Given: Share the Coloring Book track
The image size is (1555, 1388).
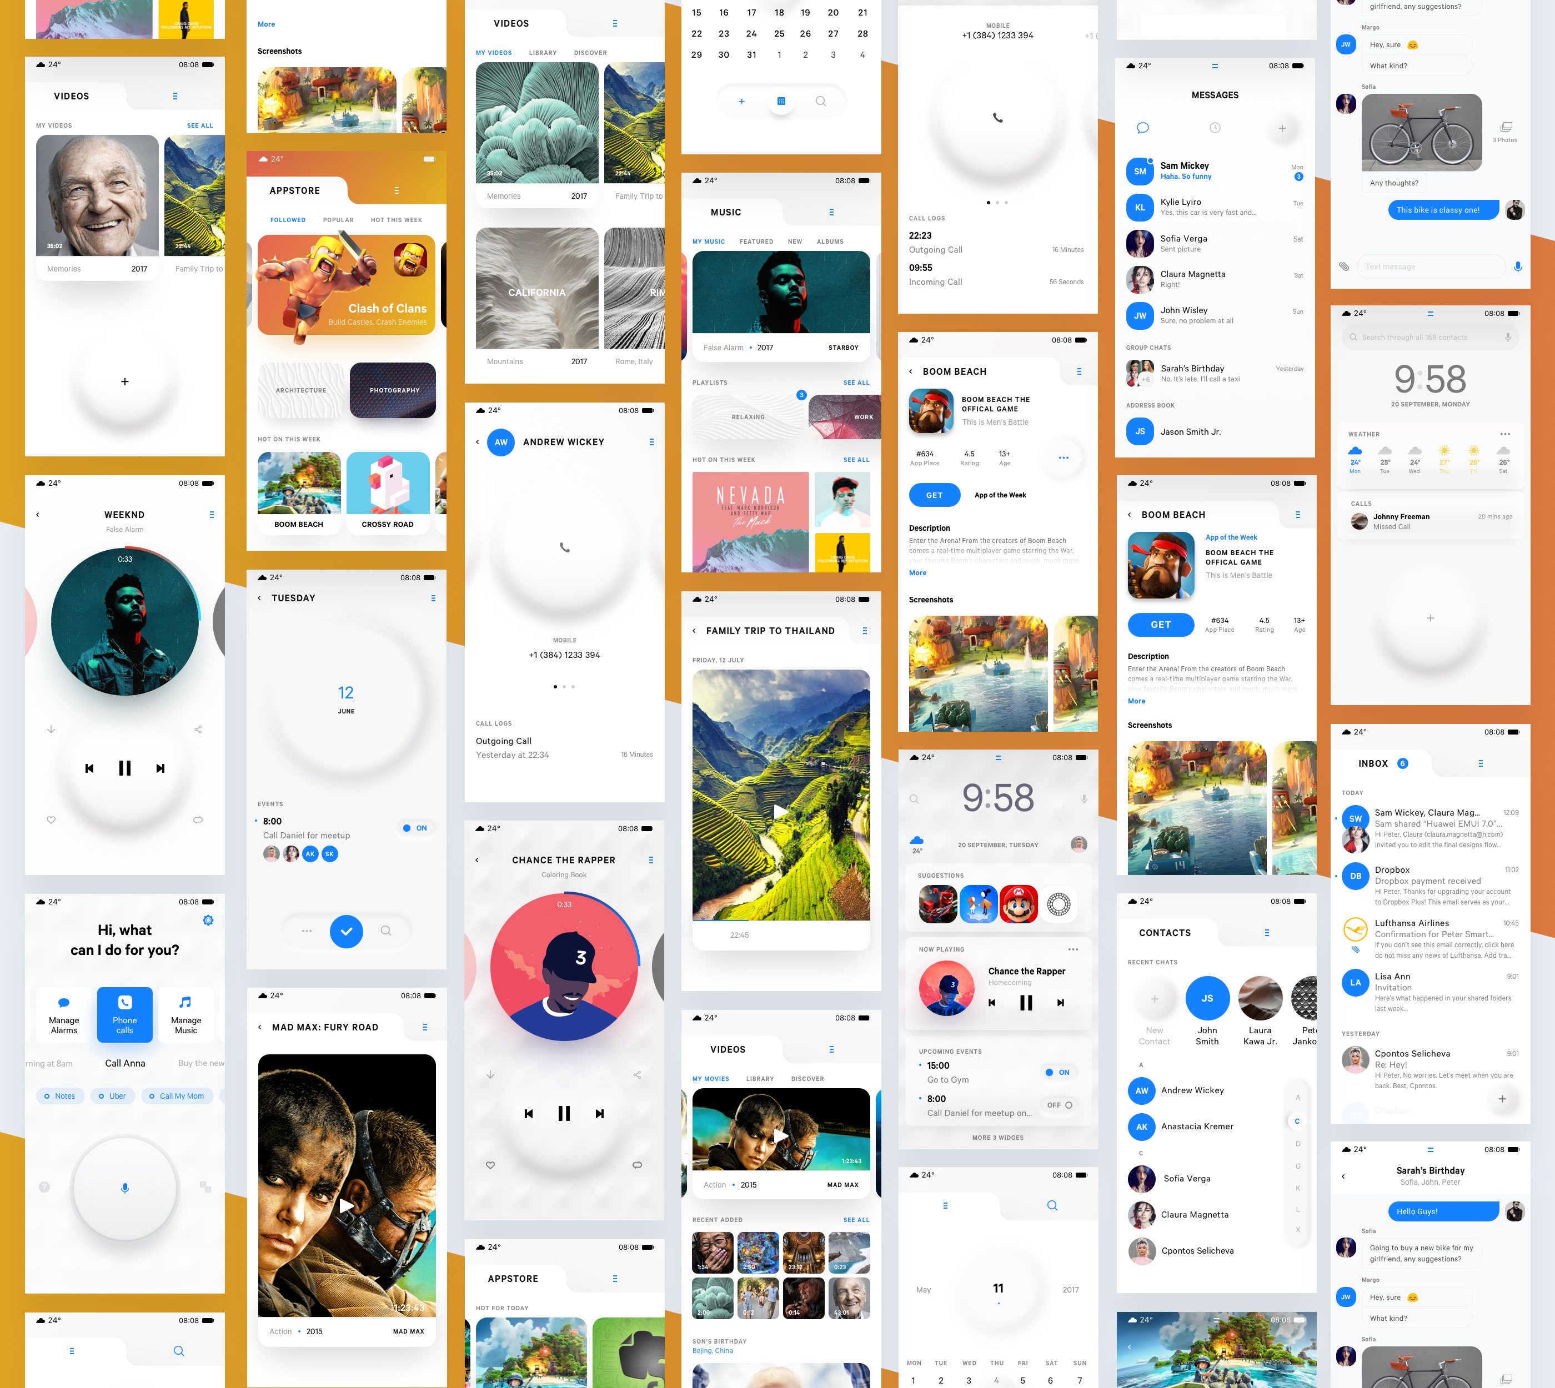Looking at the screenshot, I should pyautogui.click(x=637, y=1074).
